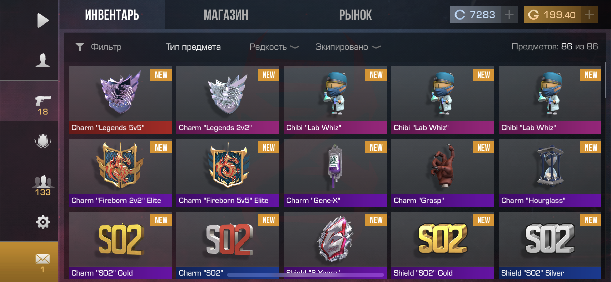Image resolution: width=611 pixels, height=282 pixels.
Task: Tap the play triangle icon in sidebar
Action: click(x=43, y=20)
